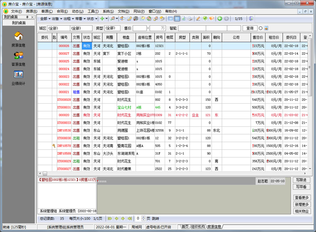316x232 pixels.
Task: Go to first page pagination icon
Action: point(110,218)
